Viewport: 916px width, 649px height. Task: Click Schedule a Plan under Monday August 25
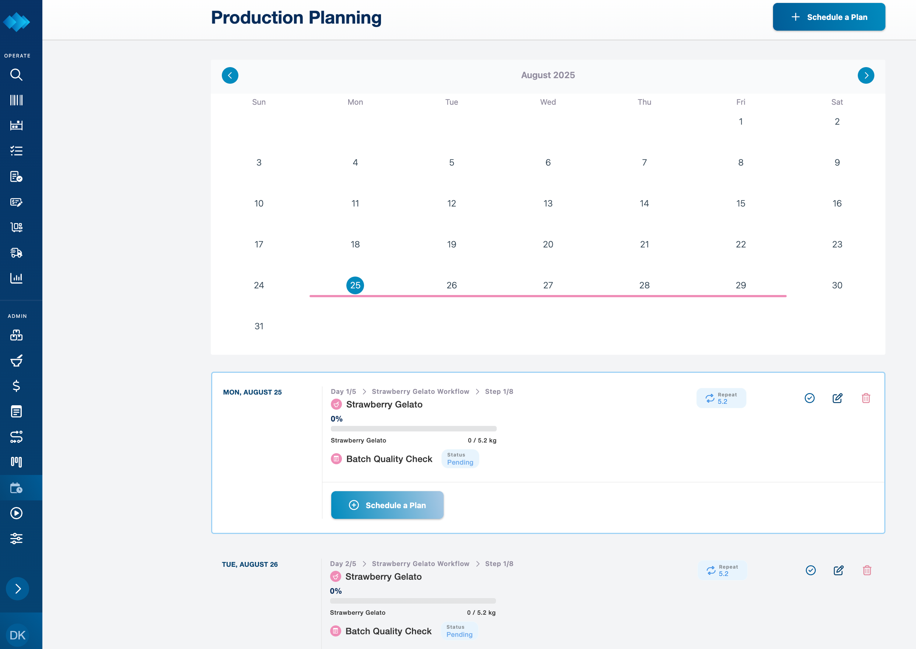pyautogui.click(x=387, y=505)
